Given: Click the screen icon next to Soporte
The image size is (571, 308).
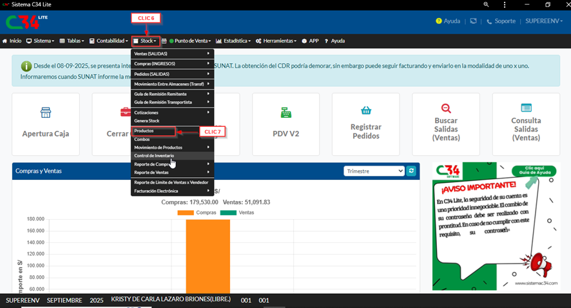Looking at the screenshot, I should (x=473, y=21).
